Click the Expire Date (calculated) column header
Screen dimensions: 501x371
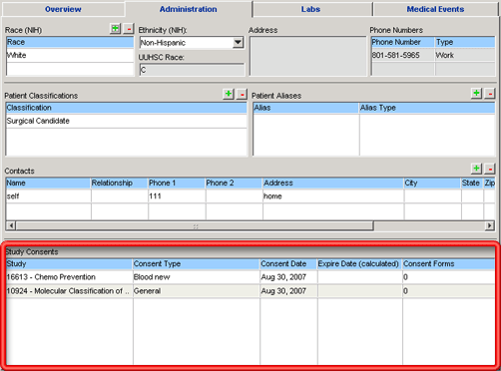[359, 264]
